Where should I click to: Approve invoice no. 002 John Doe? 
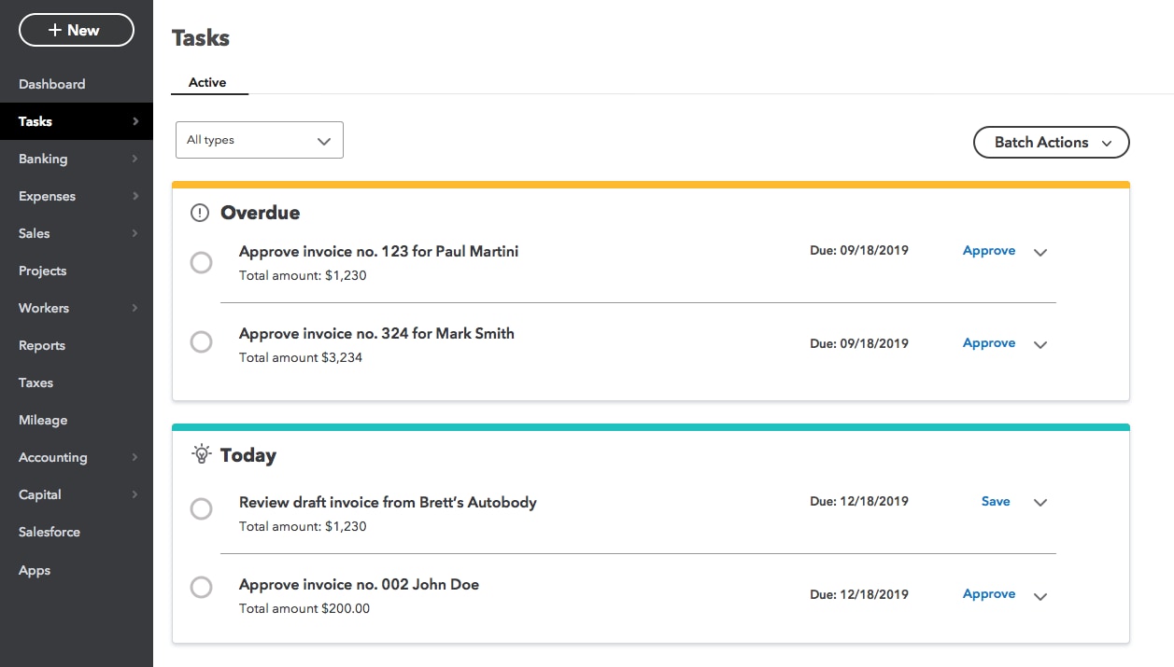tap(989, 594)
